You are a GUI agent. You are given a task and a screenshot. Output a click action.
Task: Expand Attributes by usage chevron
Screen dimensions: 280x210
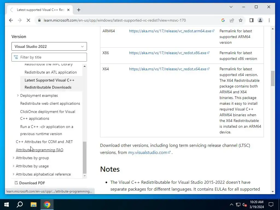coord(13,166)
